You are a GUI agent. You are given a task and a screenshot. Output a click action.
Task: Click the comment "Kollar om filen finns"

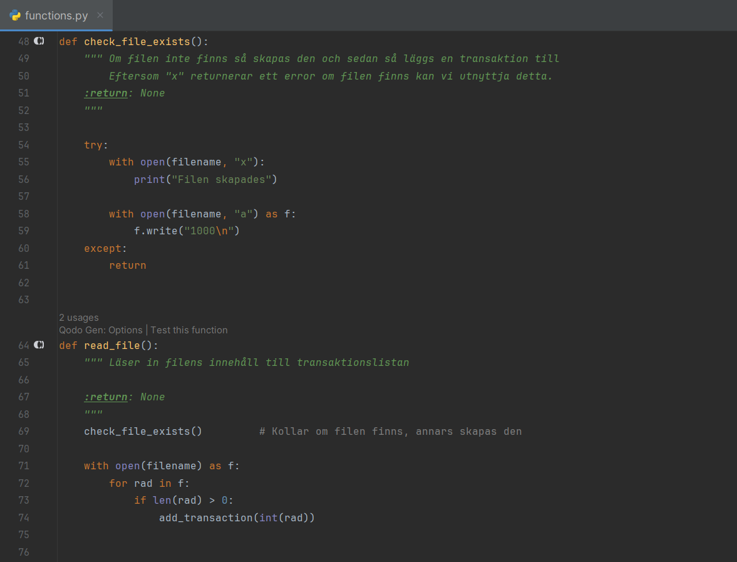click(x=390, y=432)
